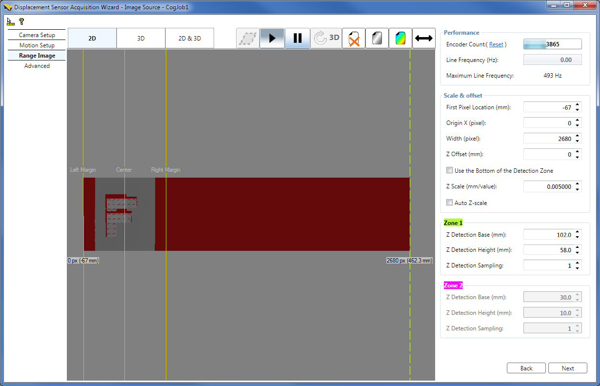This screenshot has height=386, width=600.
Task: Select the measurement tool icon
Action: point(10,21)
